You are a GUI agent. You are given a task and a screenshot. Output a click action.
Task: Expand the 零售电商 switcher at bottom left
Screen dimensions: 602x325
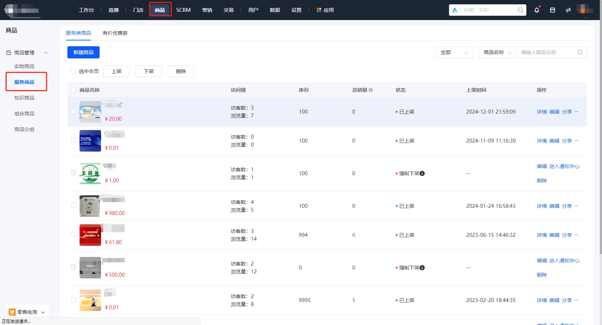pos(43,312)
